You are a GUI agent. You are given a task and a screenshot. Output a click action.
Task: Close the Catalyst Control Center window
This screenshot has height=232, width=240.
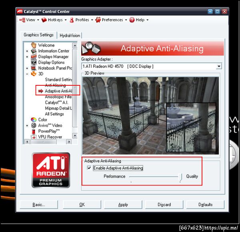224,11
